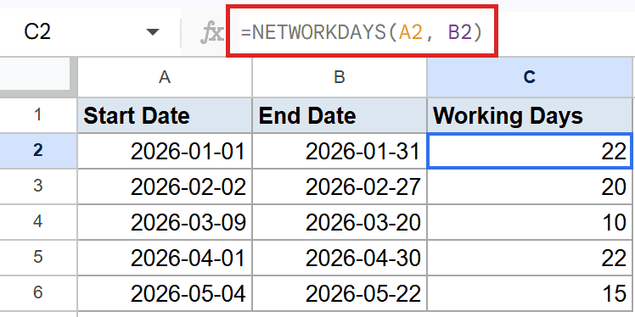Select row 4 header
Viewport: 635px width, 317px height.
[38, 222]
